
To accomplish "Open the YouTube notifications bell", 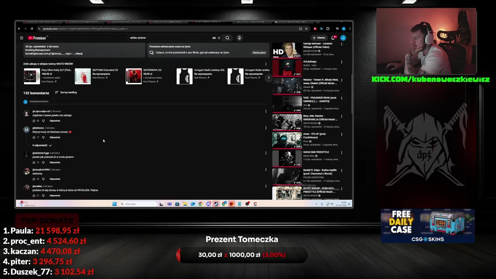I will pyautogui.click(x=333, y=38).
